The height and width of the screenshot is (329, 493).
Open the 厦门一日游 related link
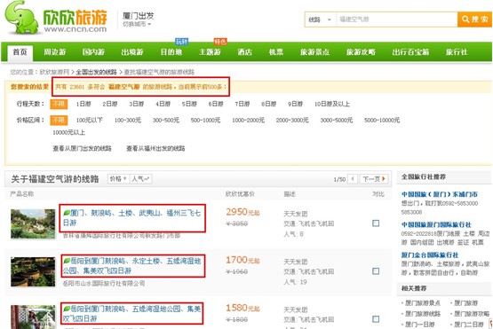[420, 325]
